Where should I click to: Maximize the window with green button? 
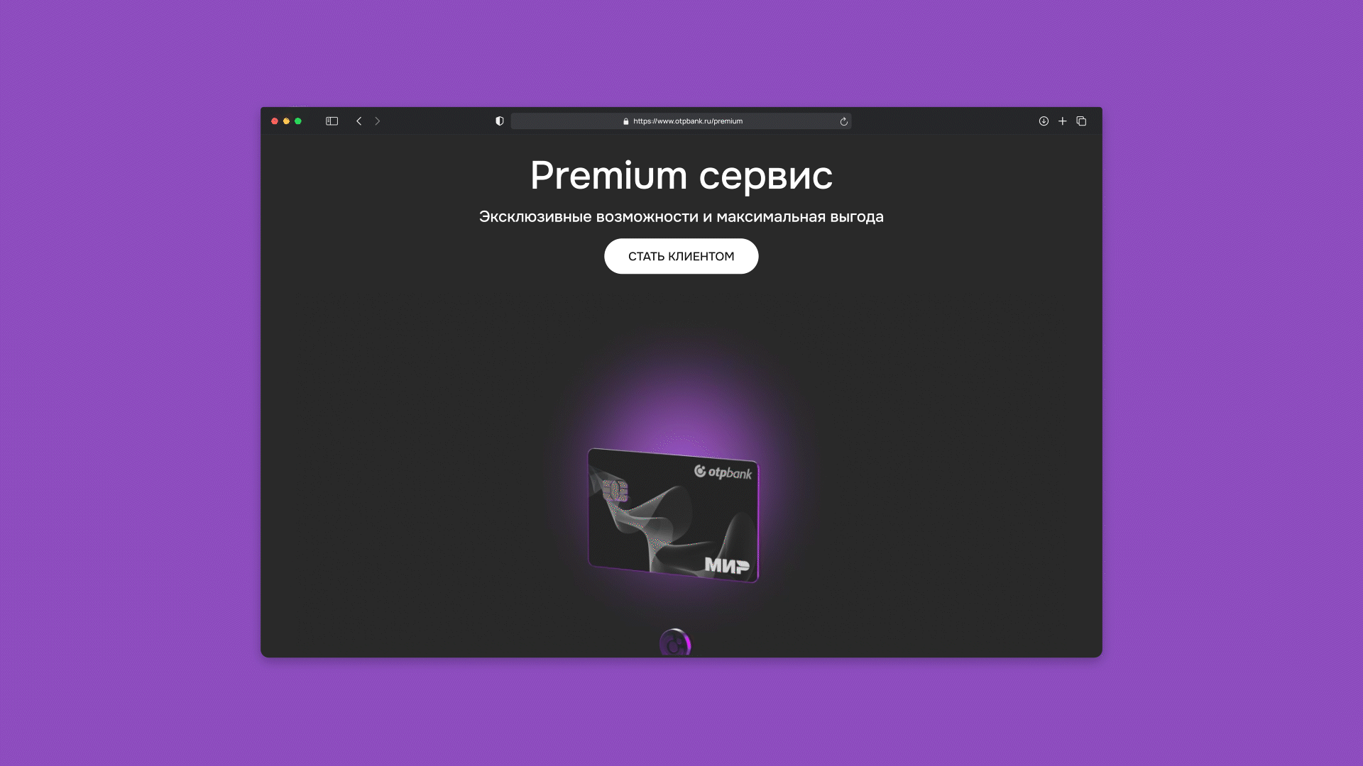[298, 121]
